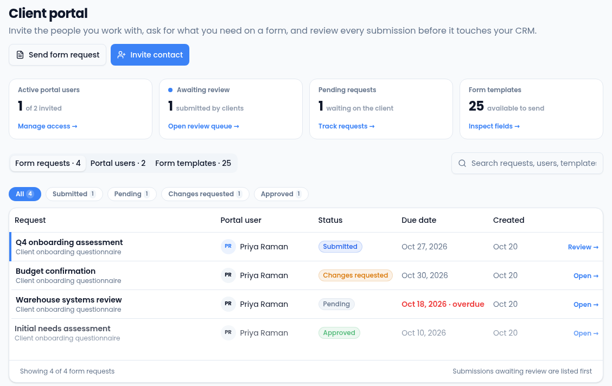The width and height of the screenshot is (612, 386).
Task: Click the Portal user column header
Action: 241,220
